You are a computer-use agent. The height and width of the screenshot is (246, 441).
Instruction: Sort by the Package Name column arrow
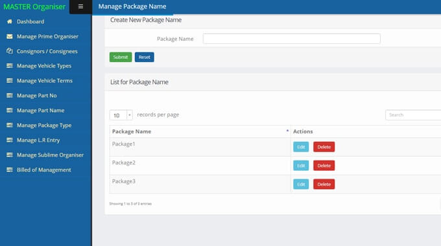287,131
